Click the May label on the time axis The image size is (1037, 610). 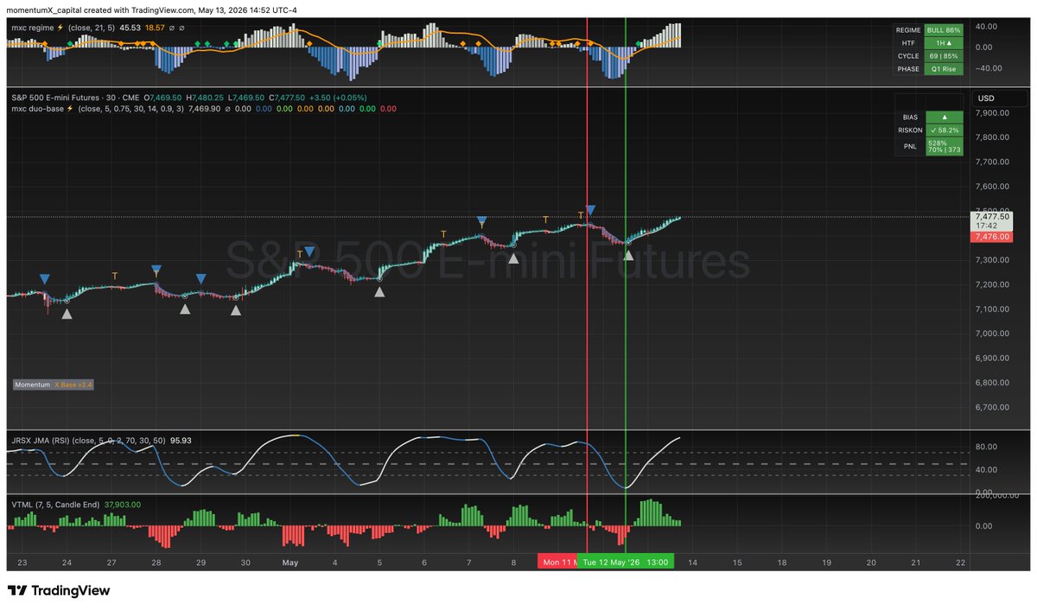click(290, 562)
